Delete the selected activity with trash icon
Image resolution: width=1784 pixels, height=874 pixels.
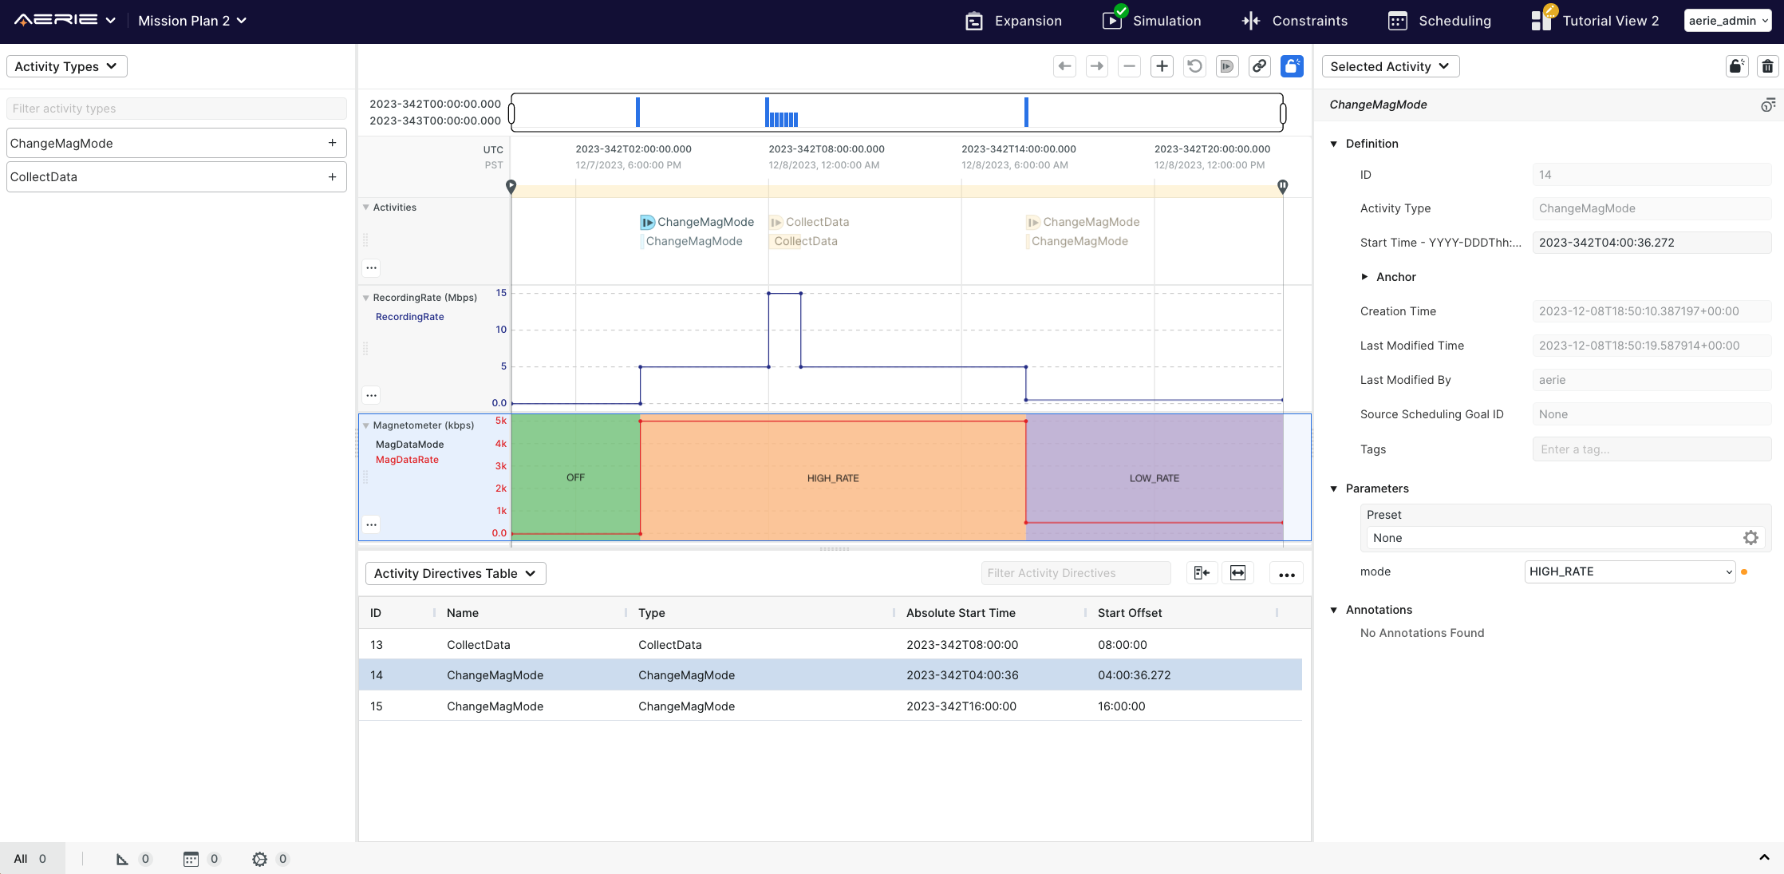coord(1767,66)
